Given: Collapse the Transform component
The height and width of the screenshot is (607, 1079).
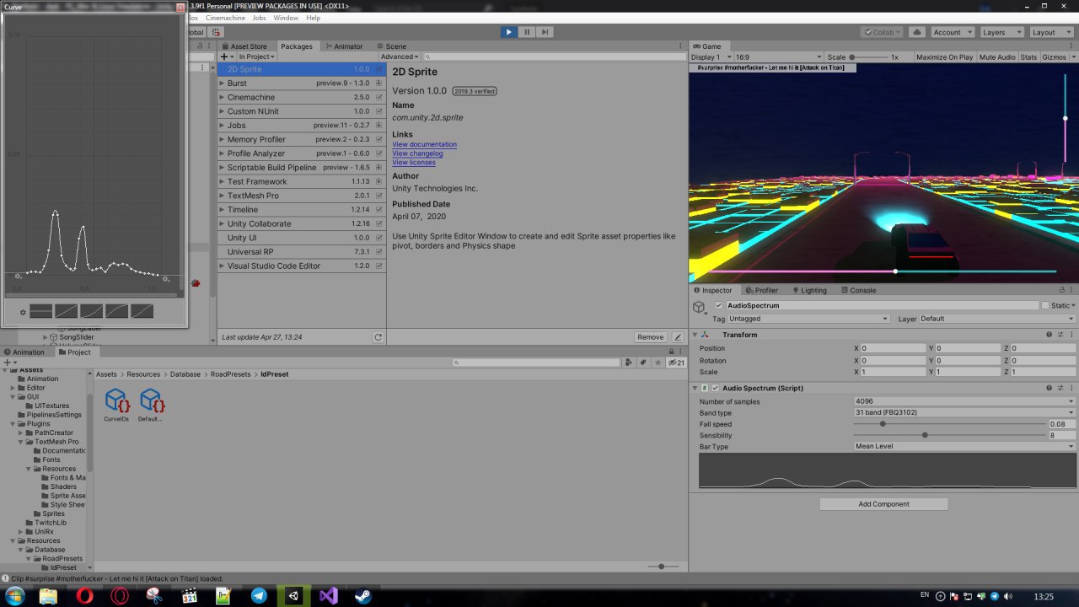Looking at the screenshot, I should coord(695,335).
